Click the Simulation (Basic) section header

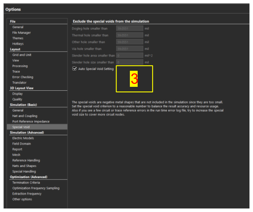[23, 105]
